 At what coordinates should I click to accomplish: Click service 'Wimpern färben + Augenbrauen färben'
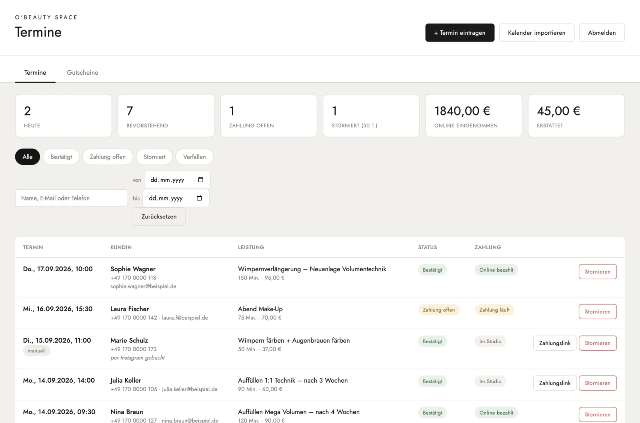(x=294, y=341)
